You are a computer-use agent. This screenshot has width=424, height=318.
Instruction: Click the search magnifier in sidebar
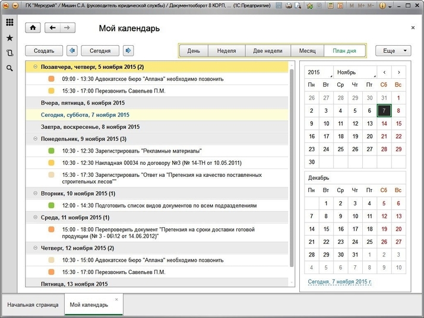(10, 68)
